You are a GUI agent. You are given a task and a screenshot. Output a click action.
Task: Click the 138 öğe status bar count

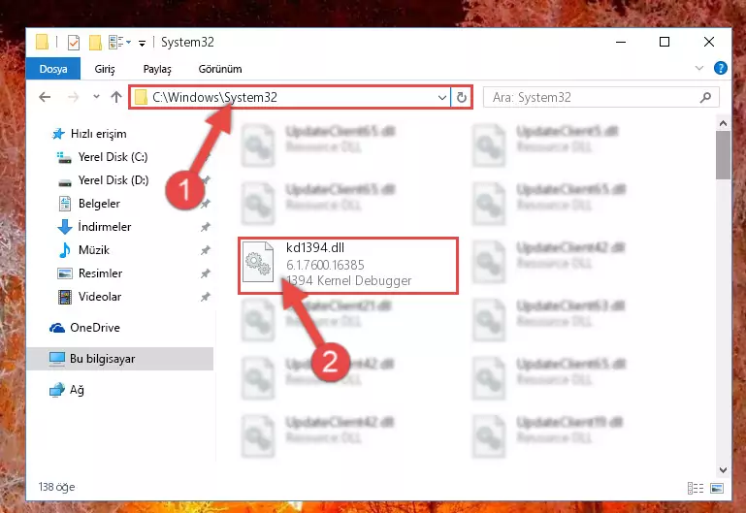point(56,488)
